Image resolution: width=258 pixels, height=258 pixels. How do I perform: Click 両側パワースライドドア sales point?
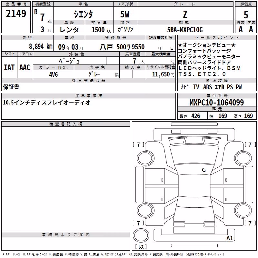(204, 62)
